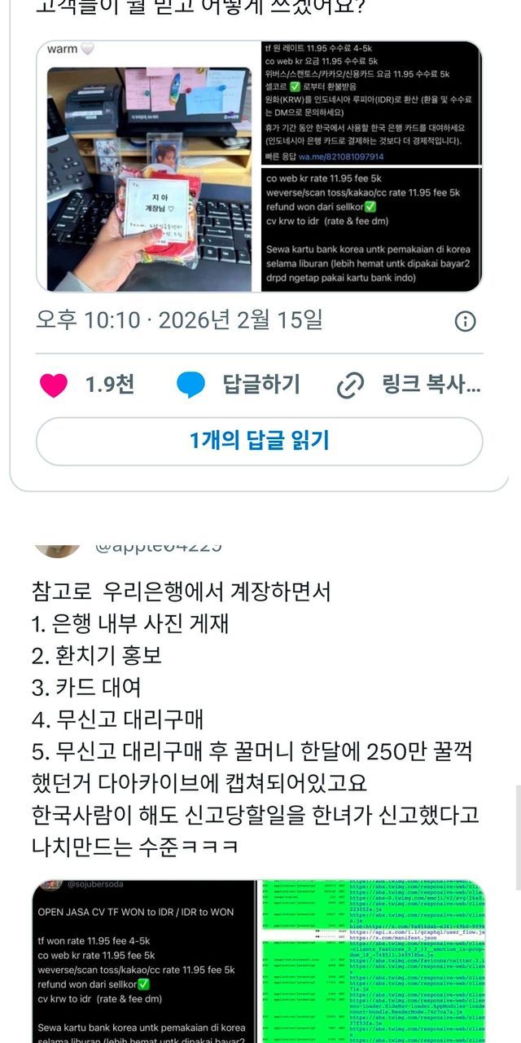Select 링크 복사 to copy the link
The height and width of the screenshot is (1043, 521).
[431, 385]
